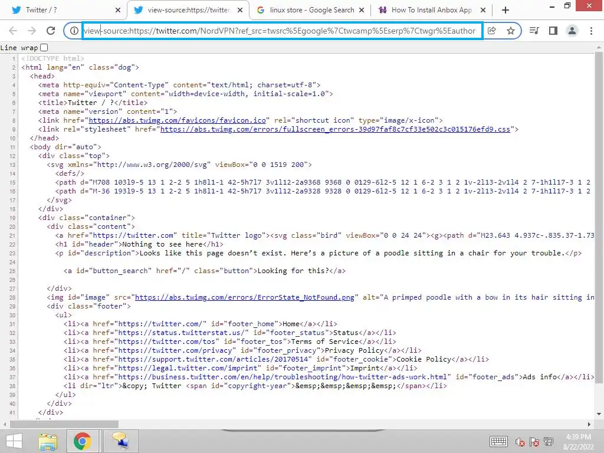Click the 'Line wrap' label text
The height and width of the screenshot is (453, 604).
point(19,48)
